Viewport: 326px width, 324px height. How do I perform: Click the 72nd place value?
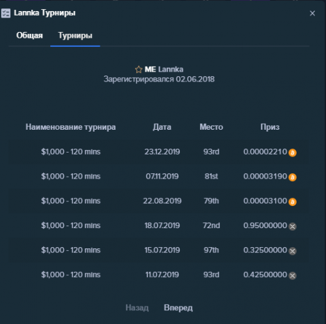coord(211,226)
